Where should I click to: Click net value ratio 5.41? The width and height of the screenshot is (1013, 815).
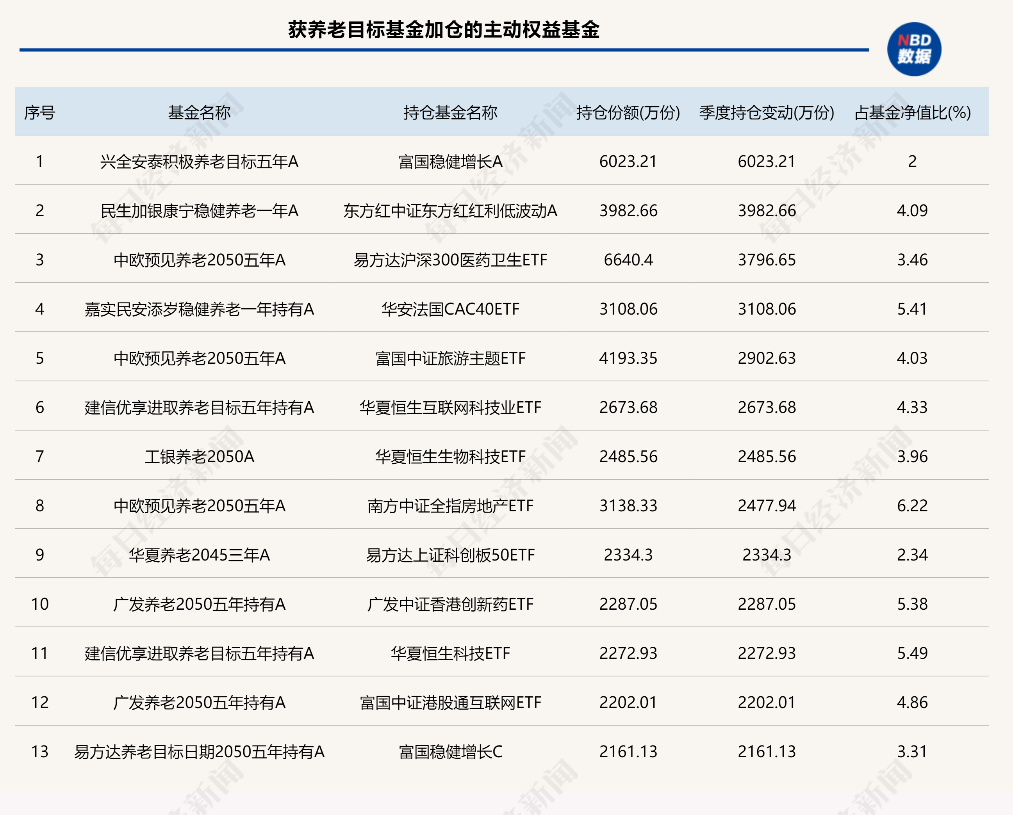coord(913,309)
